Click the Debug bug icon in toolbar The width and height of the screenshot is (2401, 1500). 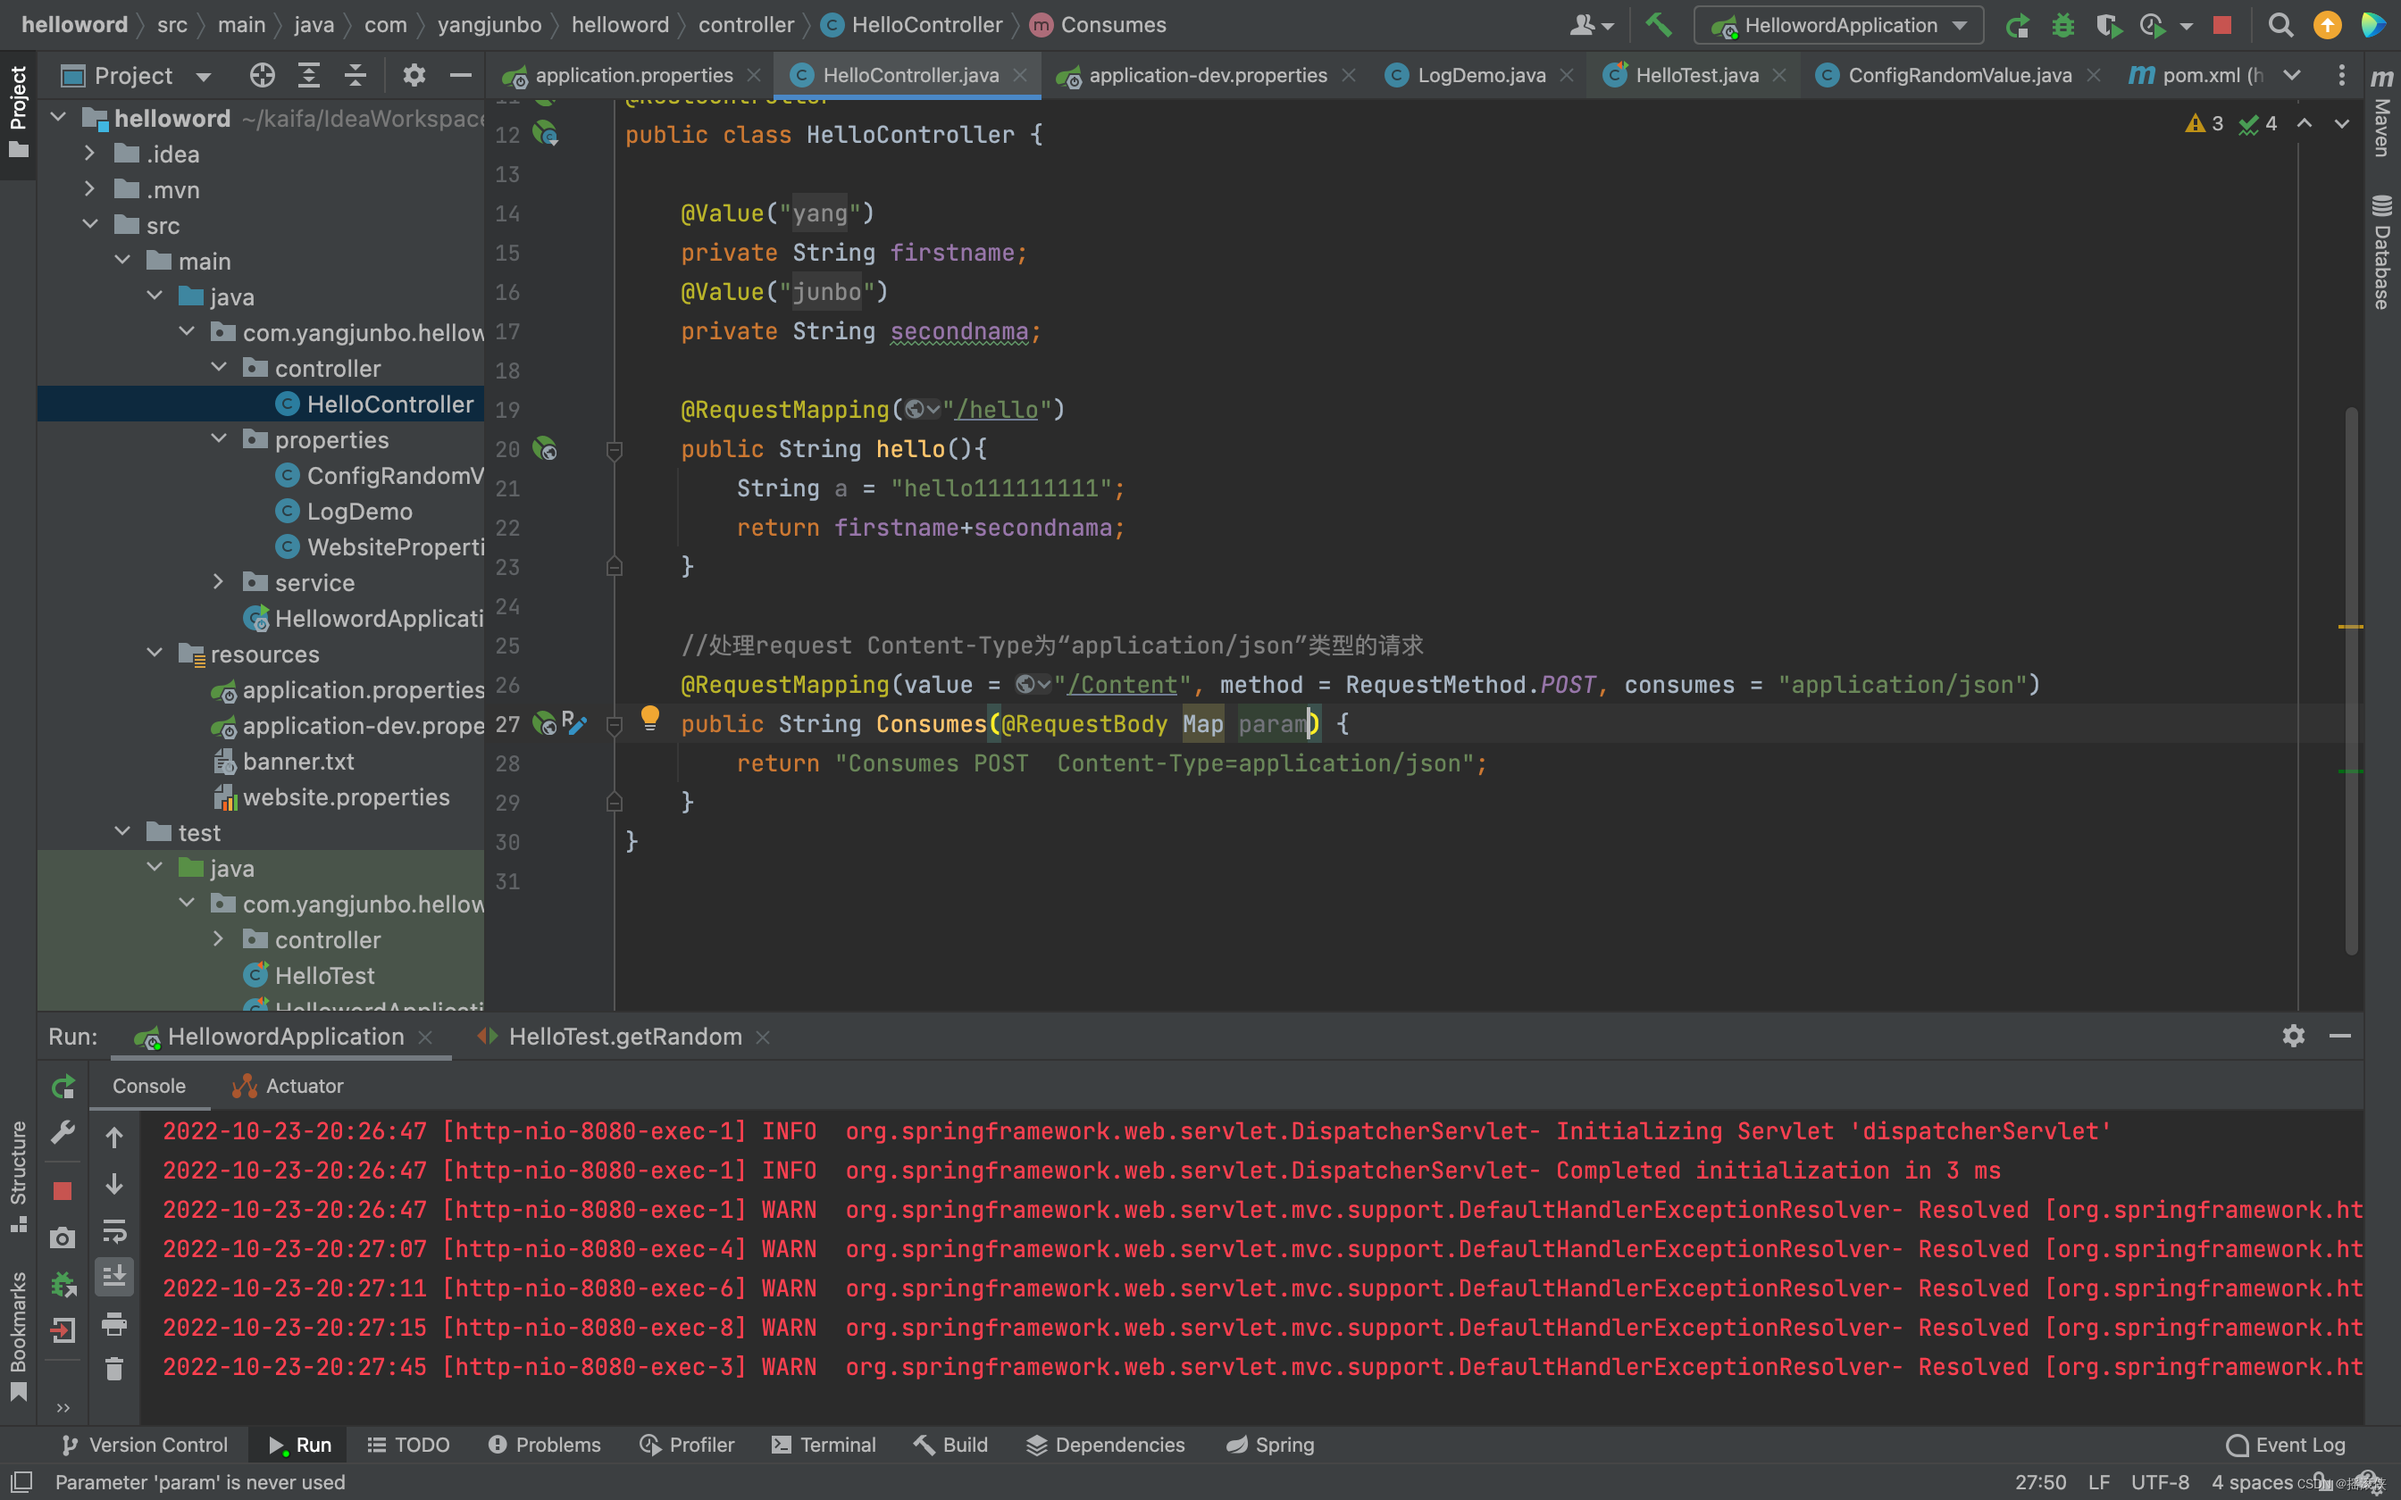click(x=2062, y=25)
